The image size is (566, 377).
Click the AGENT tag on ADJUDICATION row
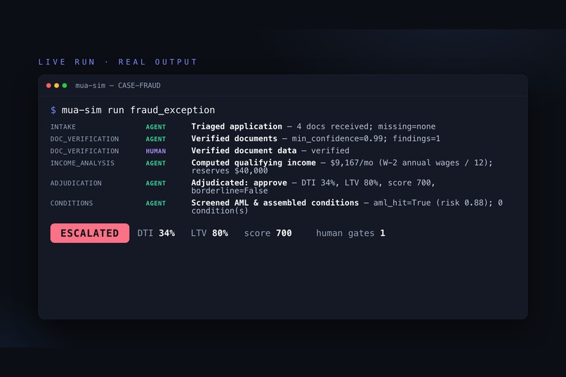pyautogui.click(x=156, y=183)
